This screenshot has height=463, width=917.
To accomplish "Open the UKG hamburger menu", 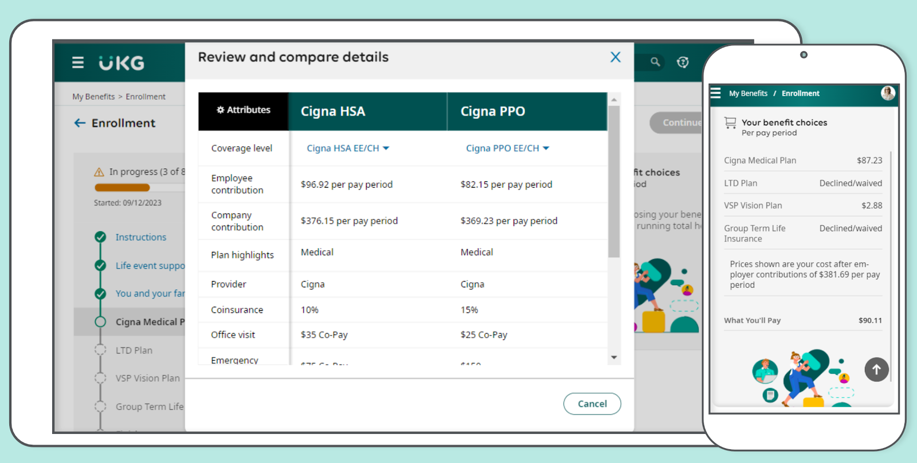I will click(x=78, y=62).
